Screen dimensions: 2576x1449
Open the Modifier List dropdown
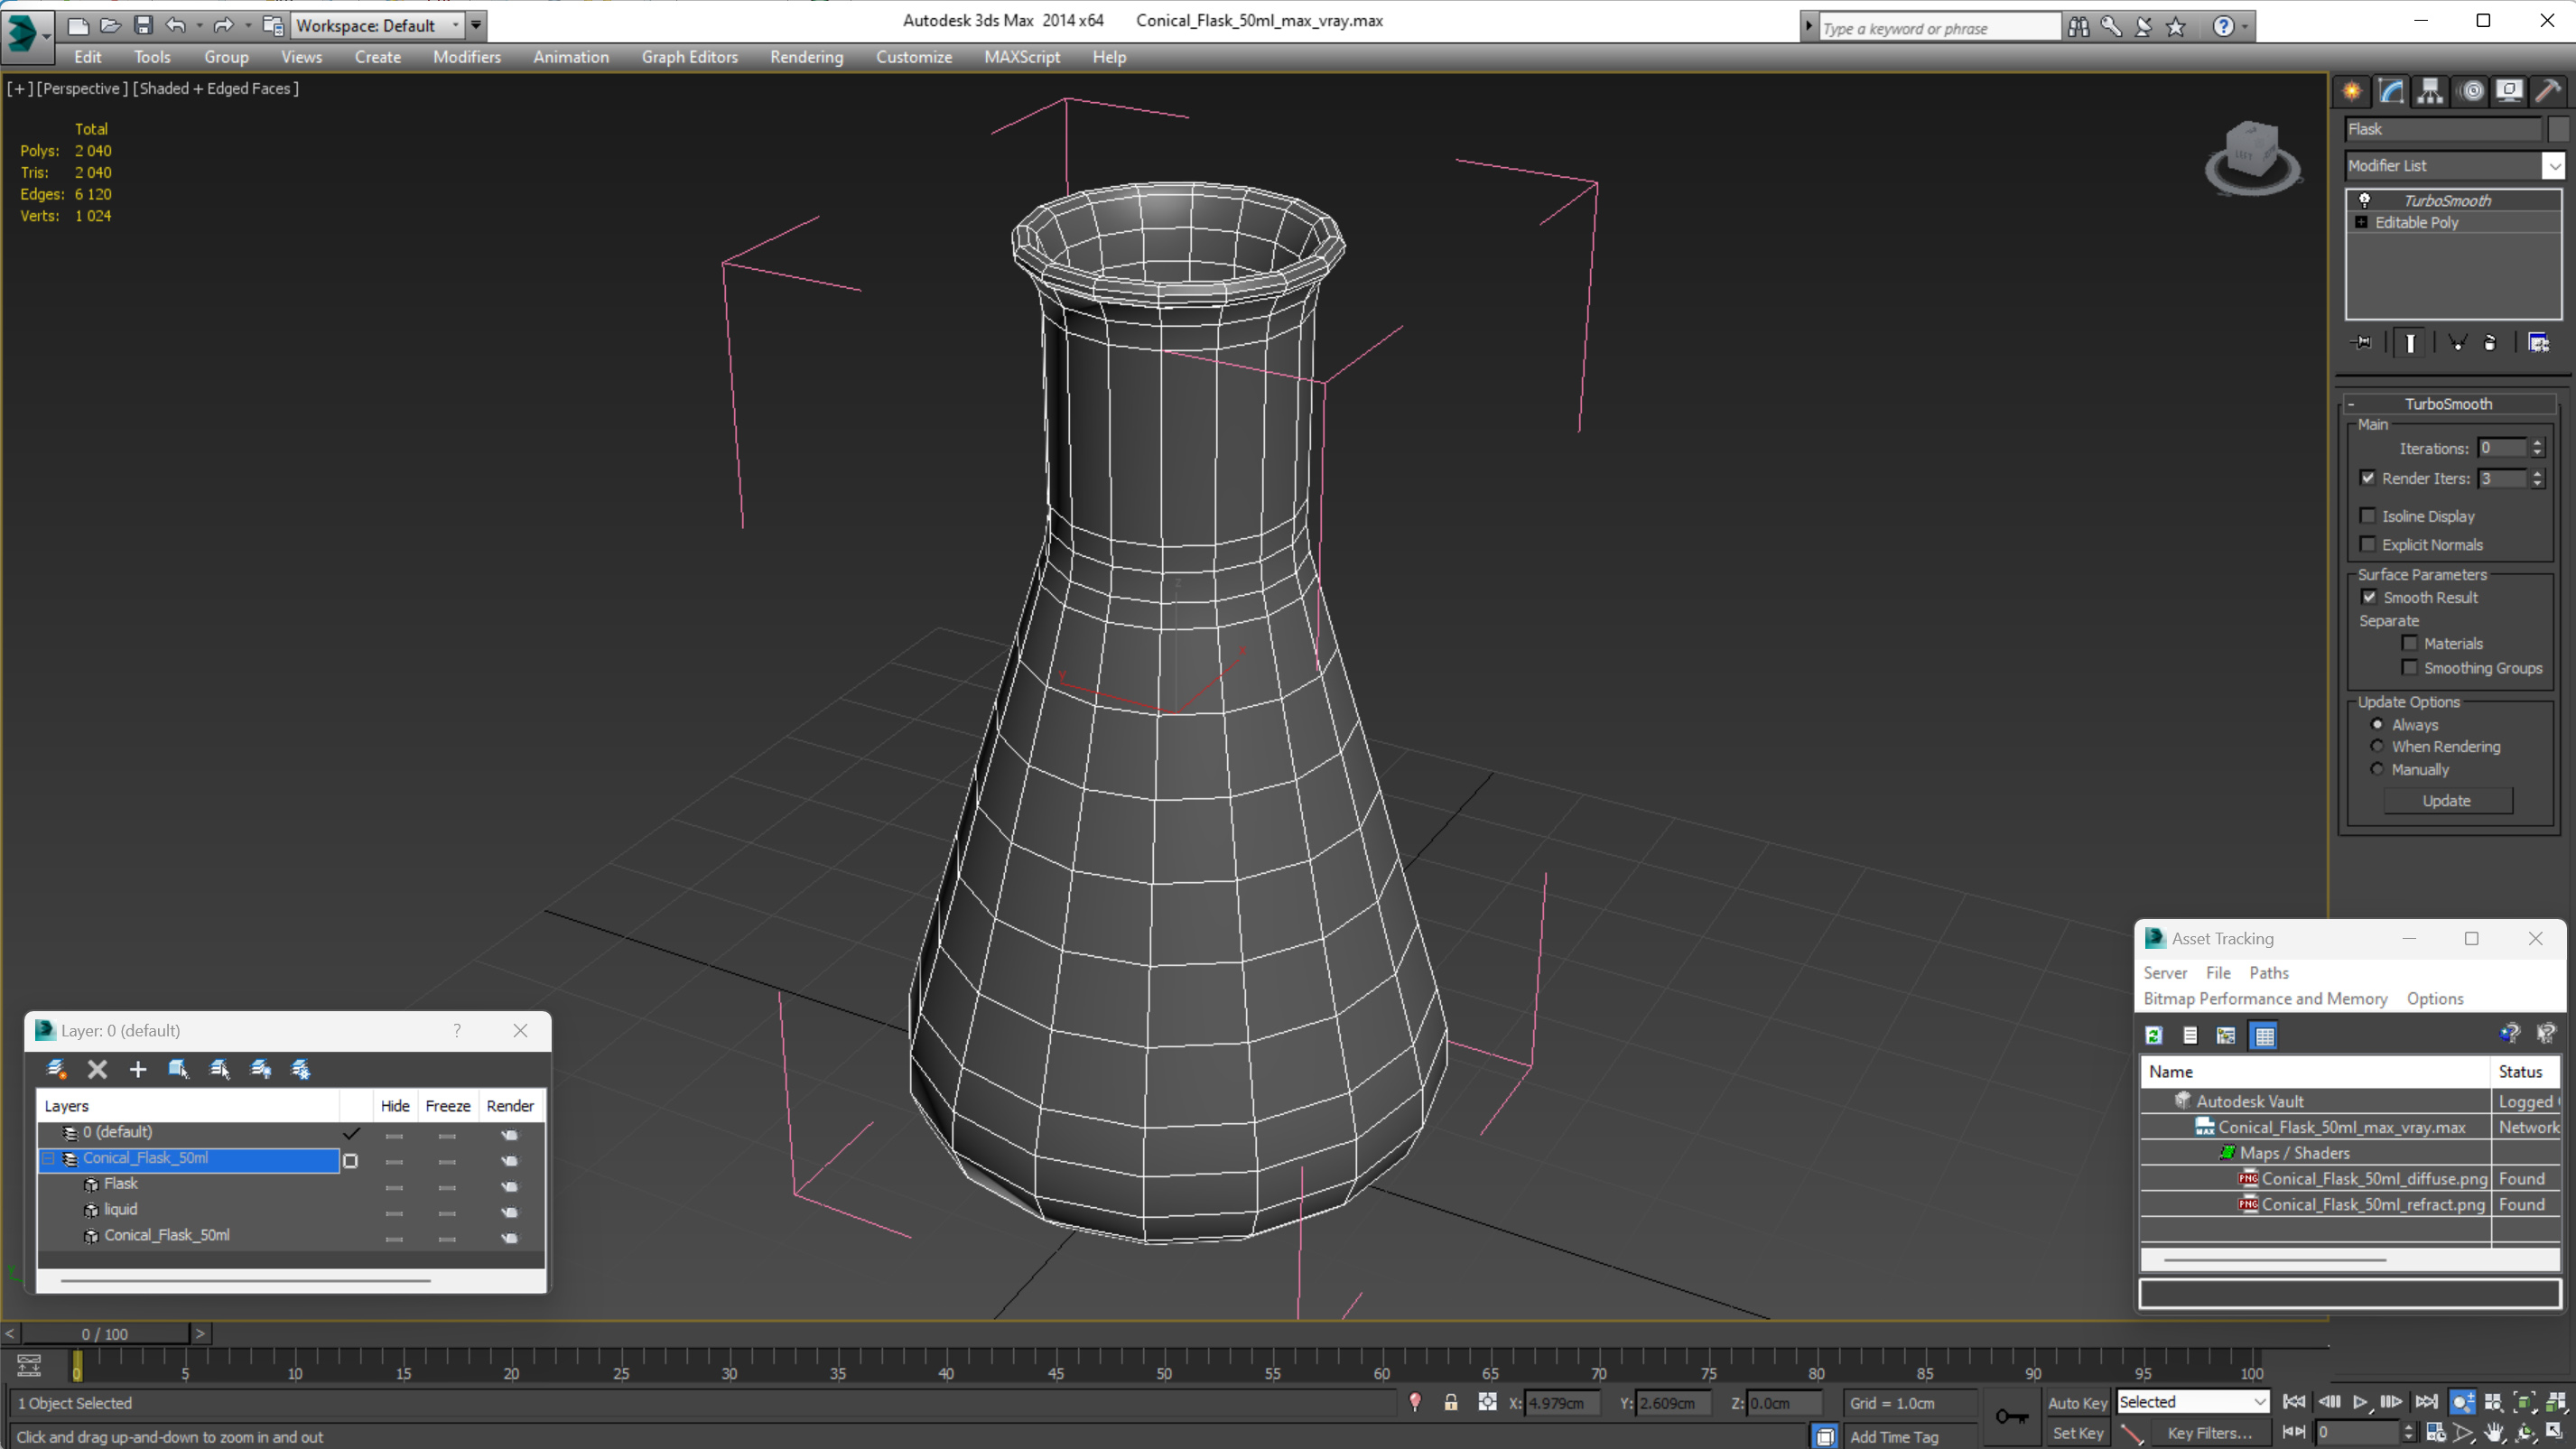click(2553, 166)
